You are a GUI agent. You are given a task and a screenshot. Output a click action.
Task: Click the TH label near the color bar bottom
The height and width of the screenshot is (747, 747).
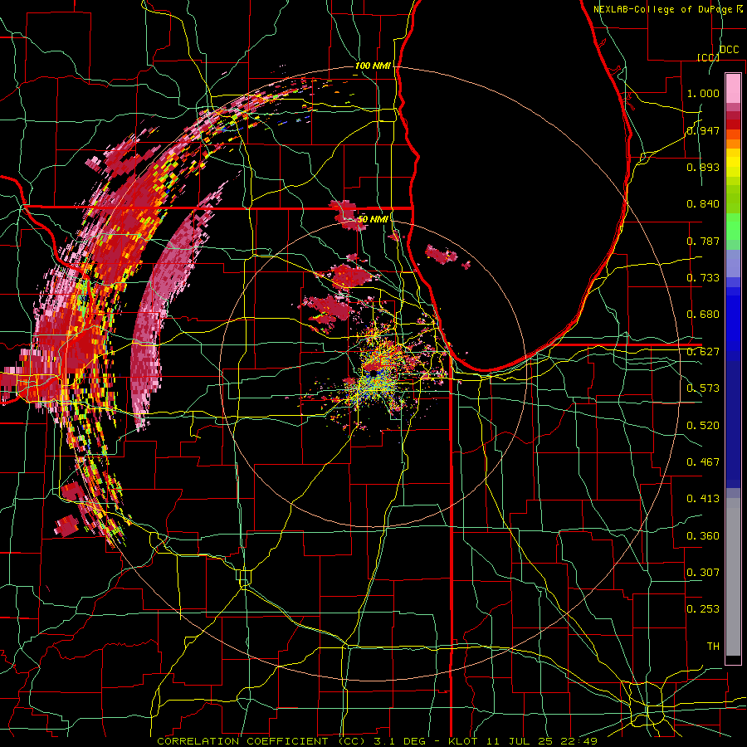tap(713, 647)
